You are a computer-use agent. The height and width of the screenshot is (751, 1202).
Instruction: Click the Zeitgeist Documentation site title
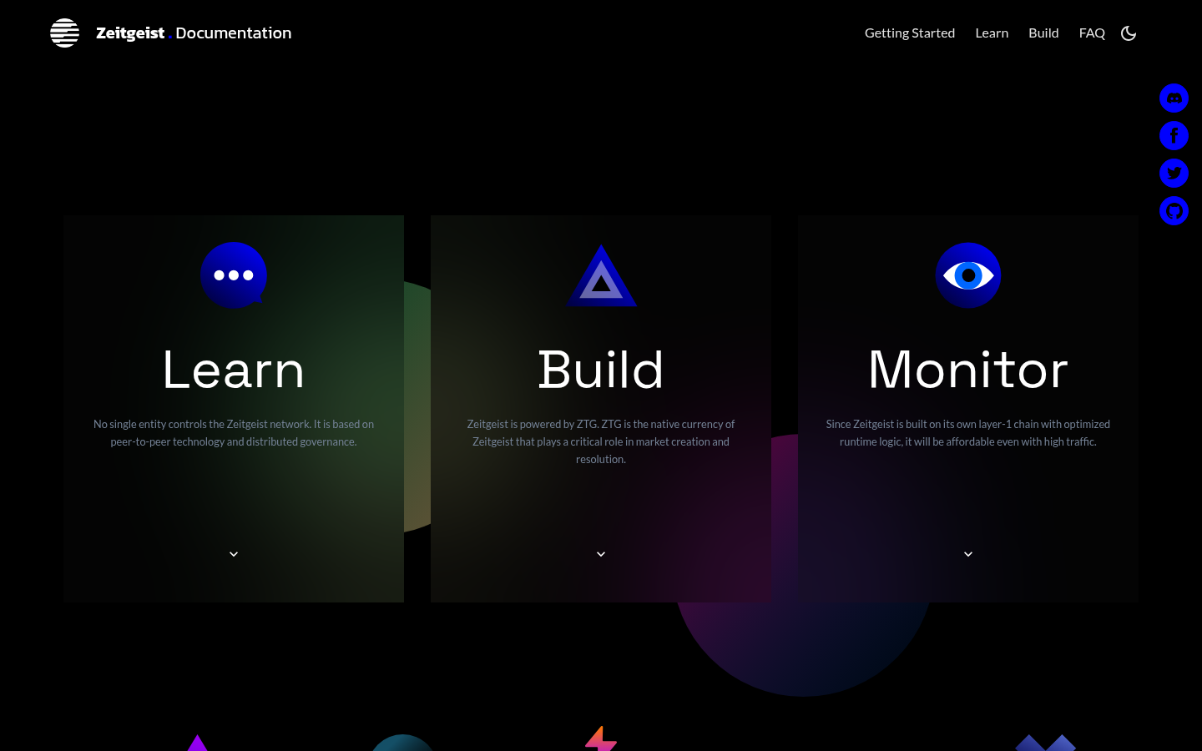[194, 33]
